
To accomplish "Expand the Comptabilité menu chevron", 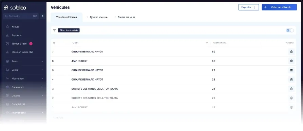I will coord(42,104).
